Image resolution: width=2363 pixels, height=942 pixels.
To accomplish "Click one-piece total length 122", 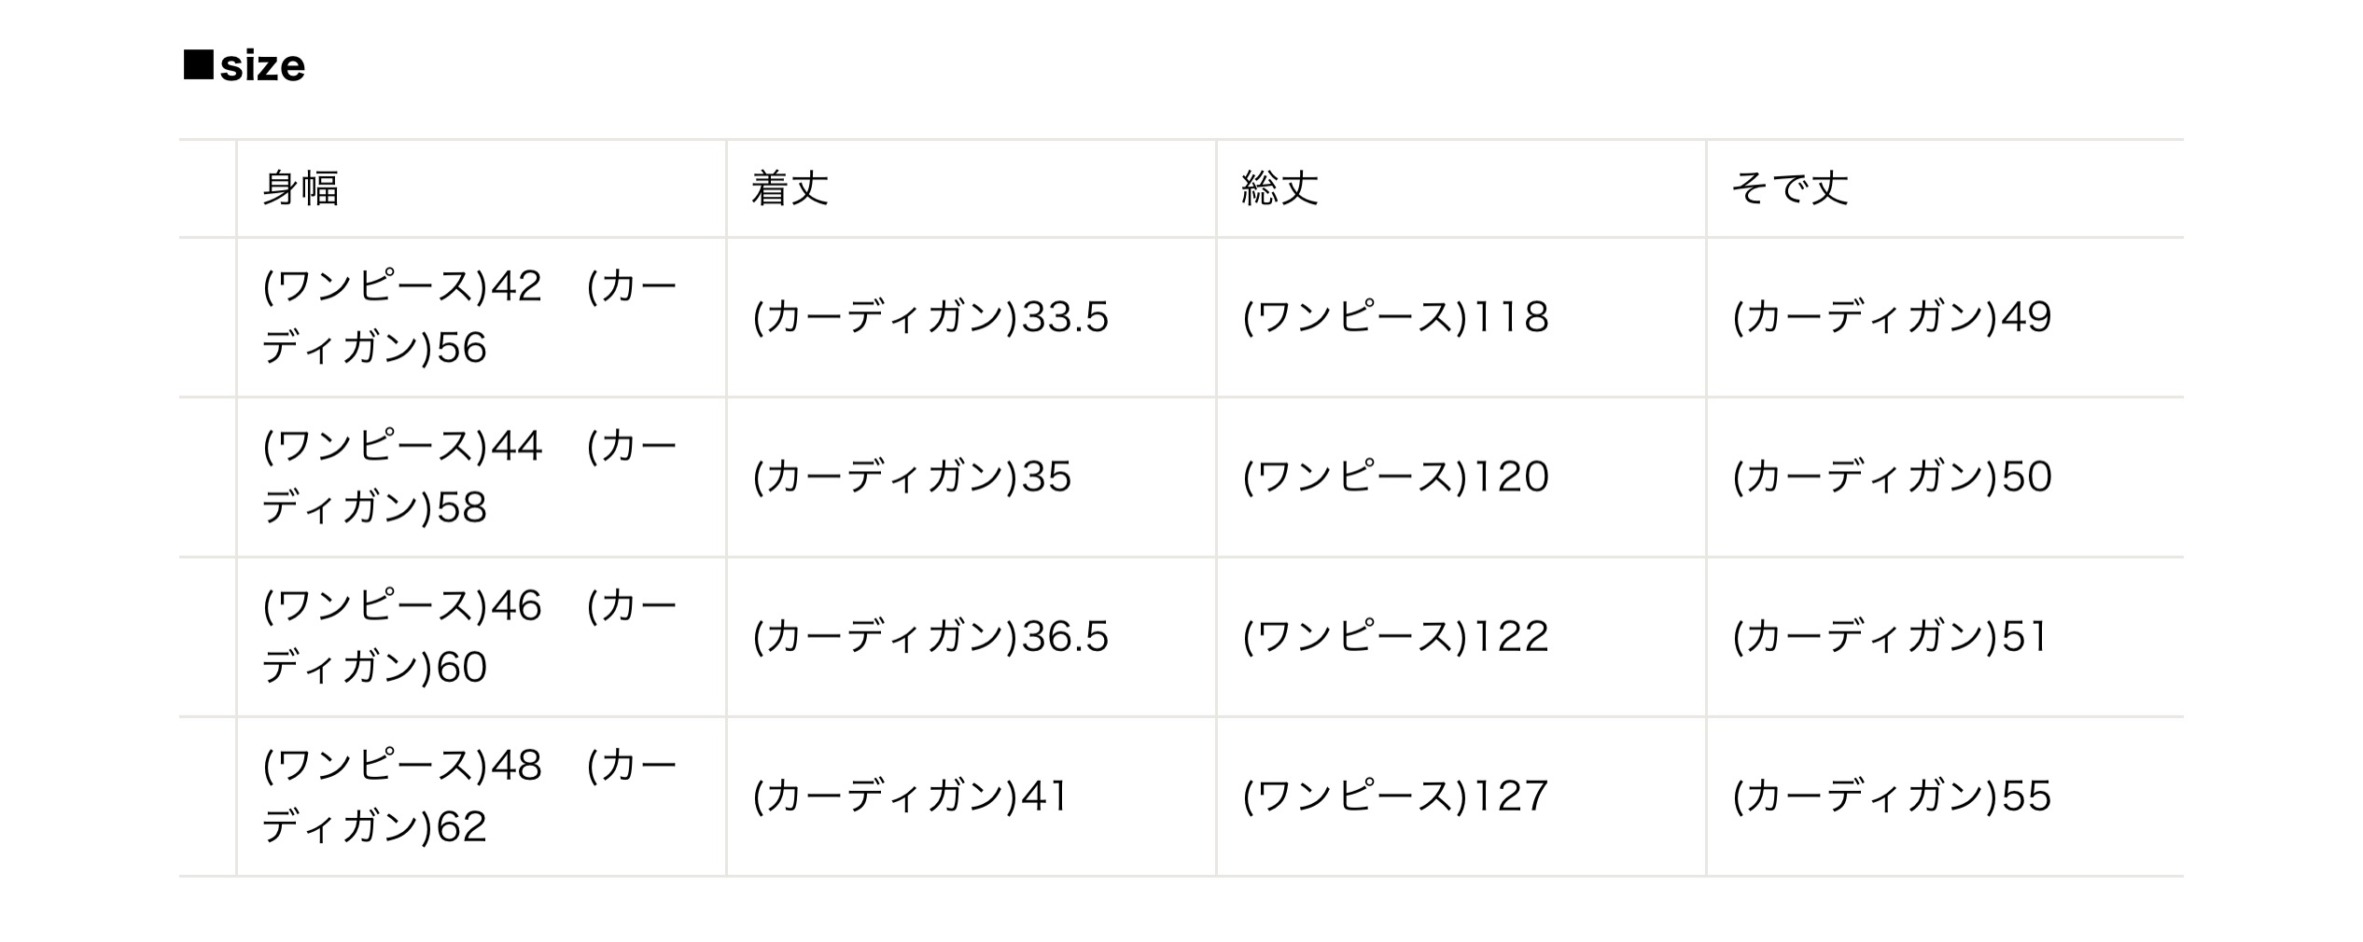I will (1395, 636).
